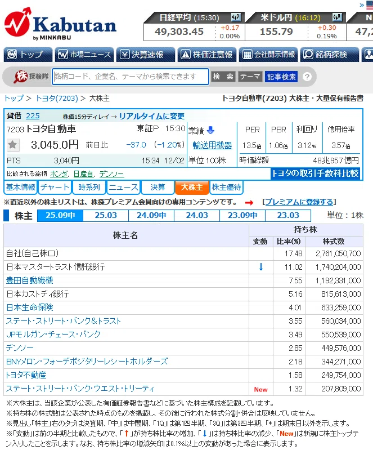This screenshot has width=373, height=450.
Task: Click the down arrow for 日本マスタートラスト信託銀行
Action: pyautogui.click(x=261, y=267)
